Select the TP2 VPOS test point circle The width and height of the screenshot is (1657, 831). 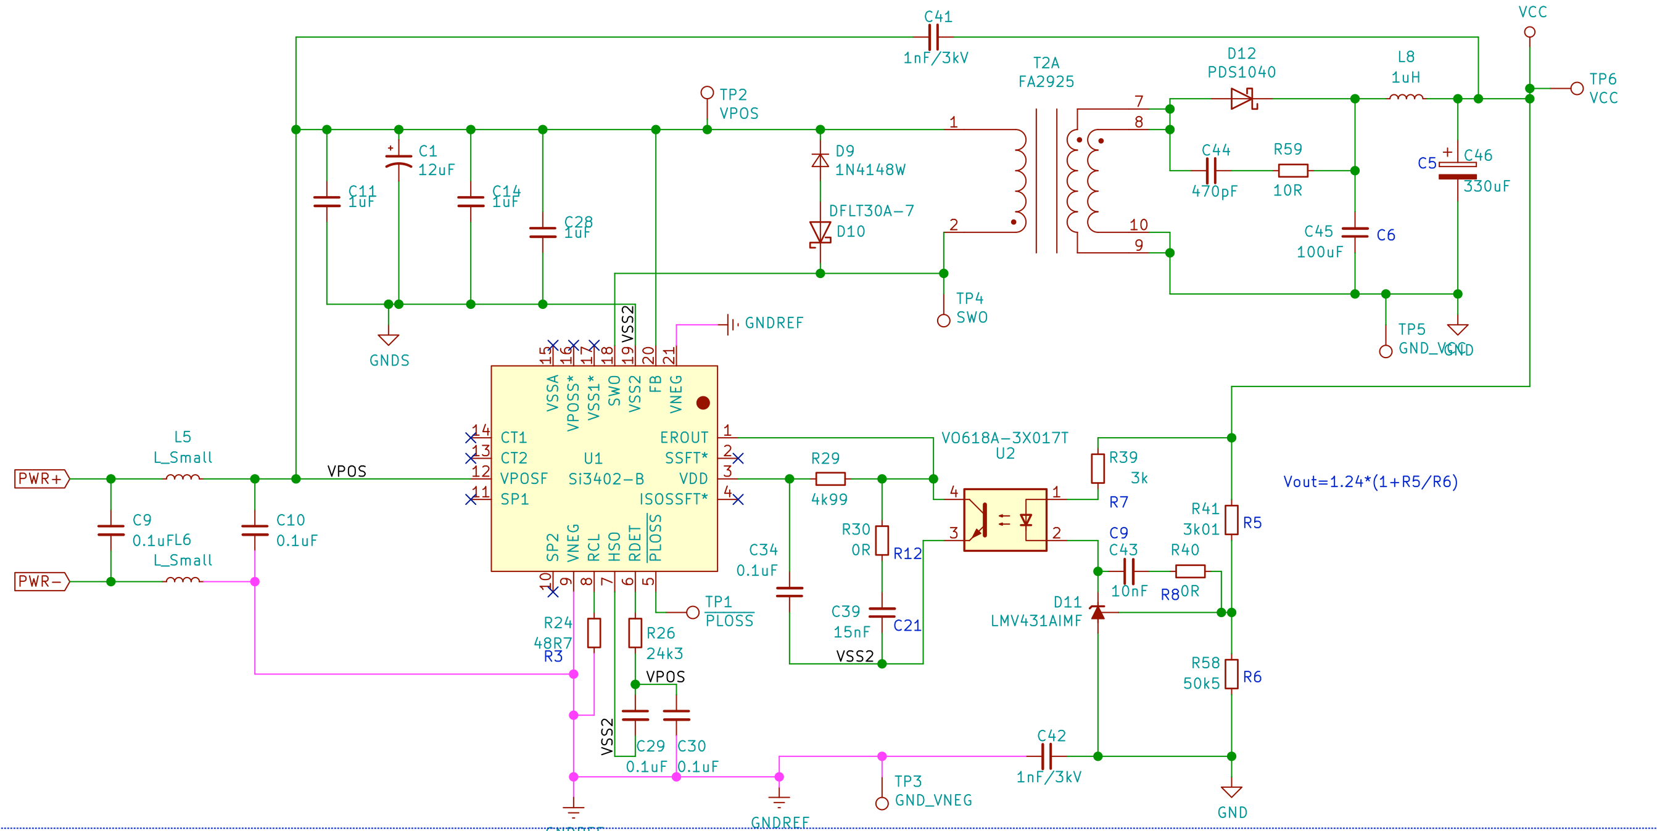point(708,92)
